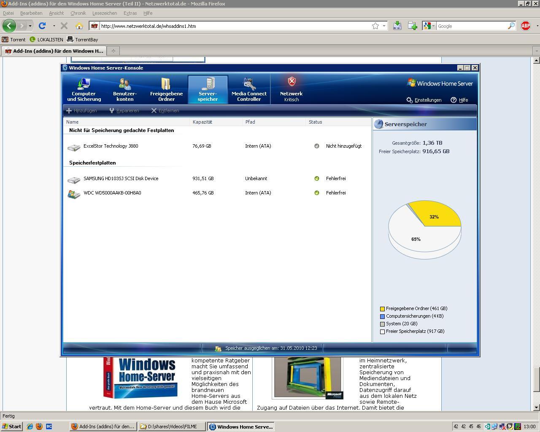The height and width of the screenshot is (432, 540).
Task: Open the TorrentBay bookmark
Action: pyautogui.click(x=83, y=40)
